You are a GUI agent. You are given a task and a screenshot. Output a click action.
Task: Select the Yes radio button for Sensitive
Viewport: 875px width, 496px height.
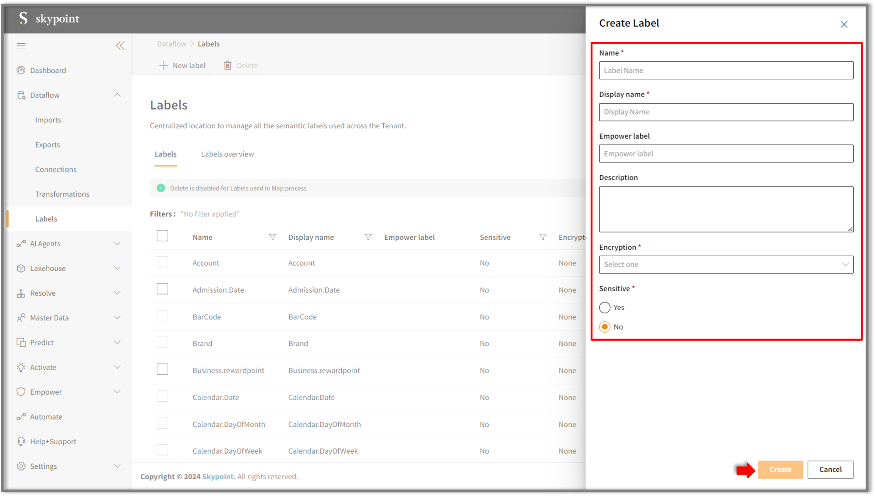[605, 307]
